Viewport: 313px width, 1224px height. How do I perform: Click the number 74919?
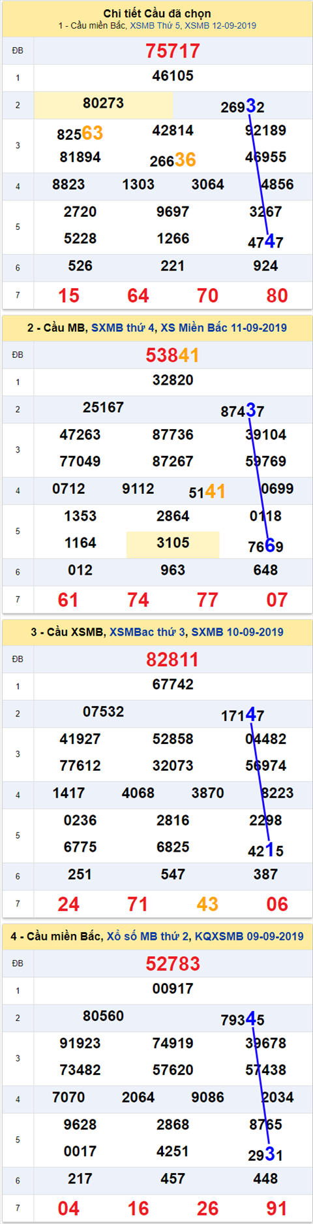click(x=173, y=1044)
